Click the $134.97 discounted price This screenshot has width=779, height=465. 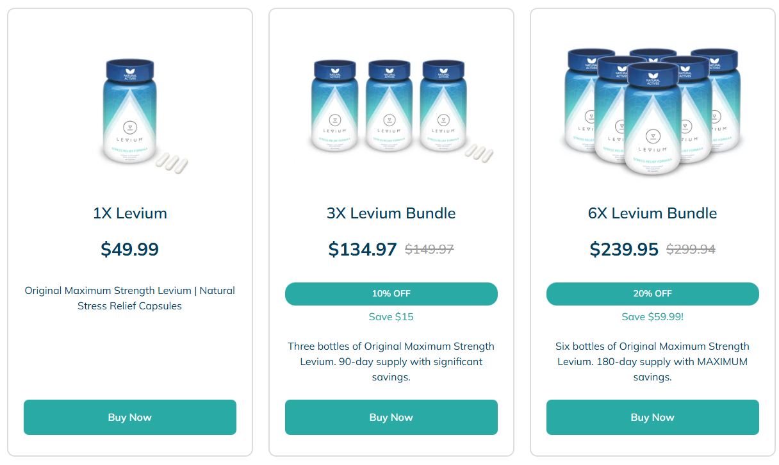[x=363, y=249]
